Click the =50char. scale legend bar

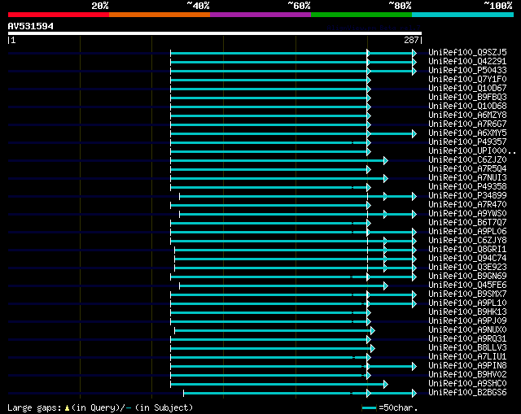pos(369,407)
